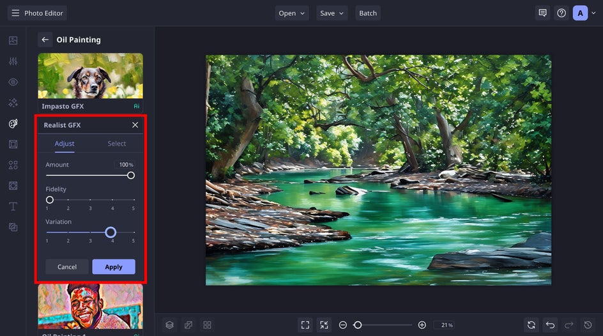This screenshot has width=603, height=336.
Task: Click the Amount slider handle
Action: (131, 175)
